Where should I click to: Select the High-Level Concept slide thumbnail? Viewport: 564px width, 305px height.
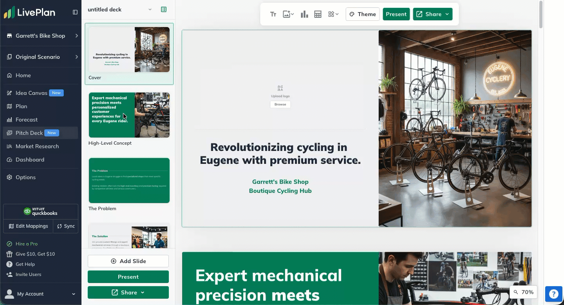pyautogui.click(x=129, y=115)
